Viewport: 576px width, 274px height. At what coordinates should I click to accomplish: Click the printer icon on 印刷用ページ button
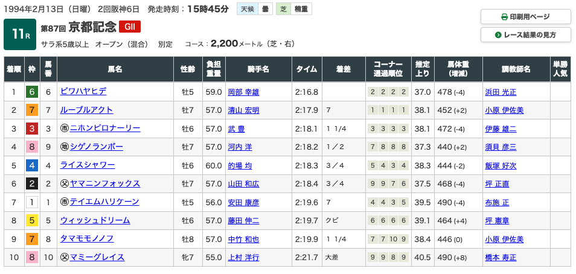point(505,17)
